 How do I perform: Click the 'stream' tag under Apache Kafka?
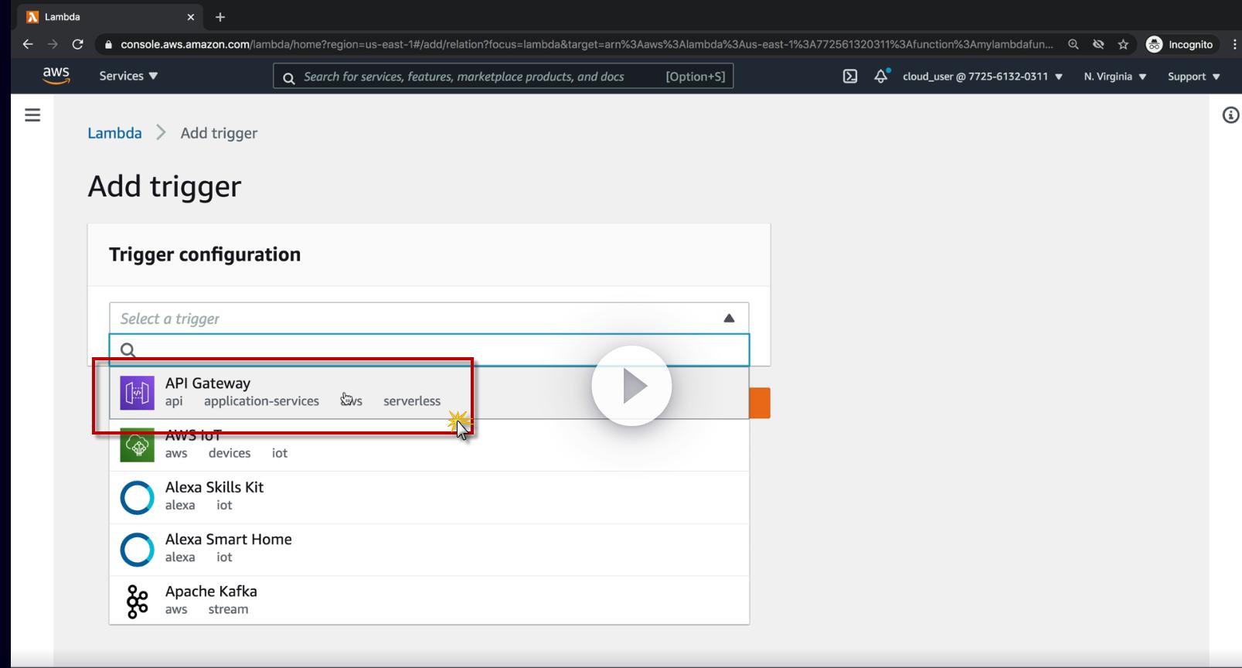tap(228, 609)
